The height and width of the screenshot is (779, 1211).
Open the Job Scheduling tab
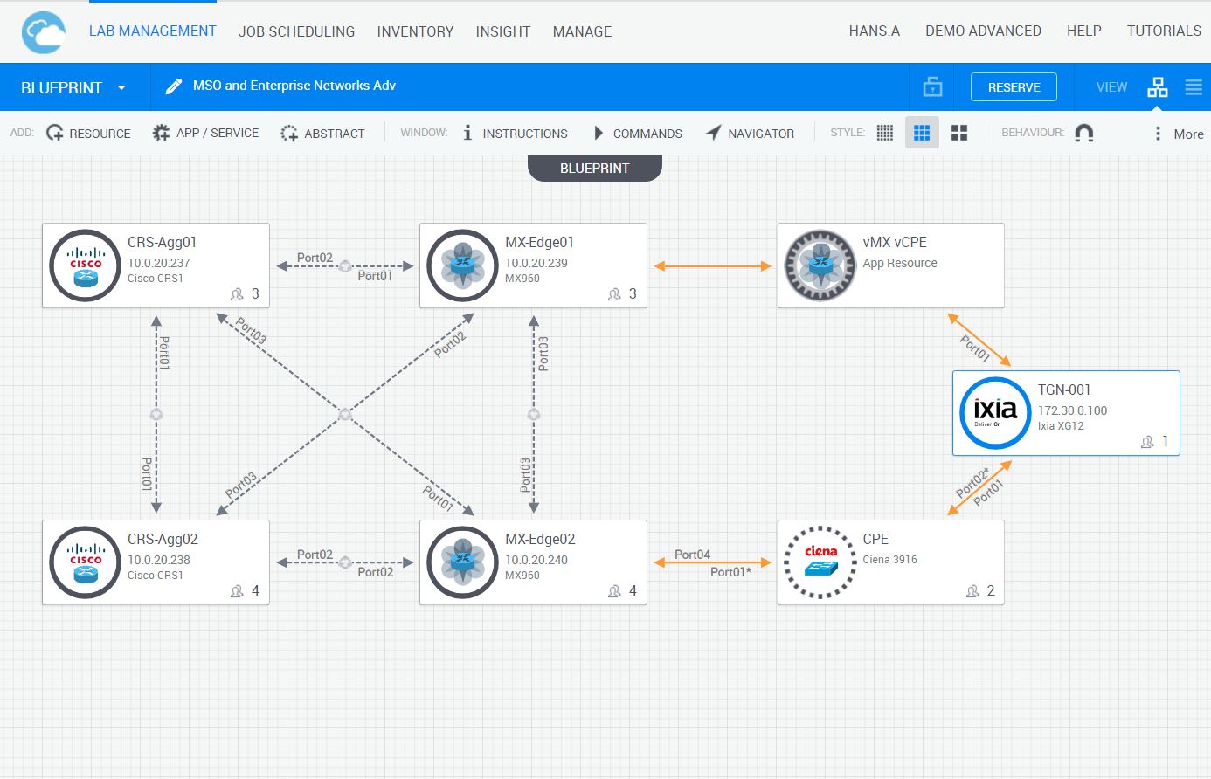click(x=296, y=31)
